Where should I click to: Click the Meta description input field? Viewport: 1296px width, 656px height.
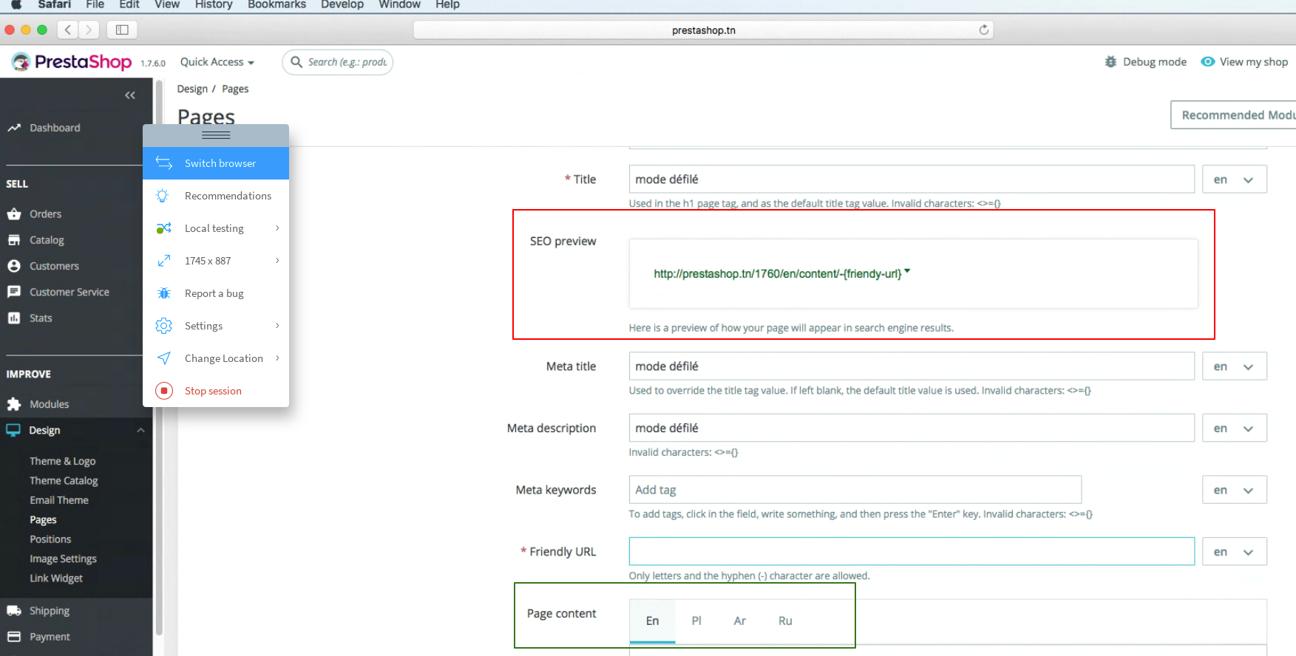coord(912,428)
